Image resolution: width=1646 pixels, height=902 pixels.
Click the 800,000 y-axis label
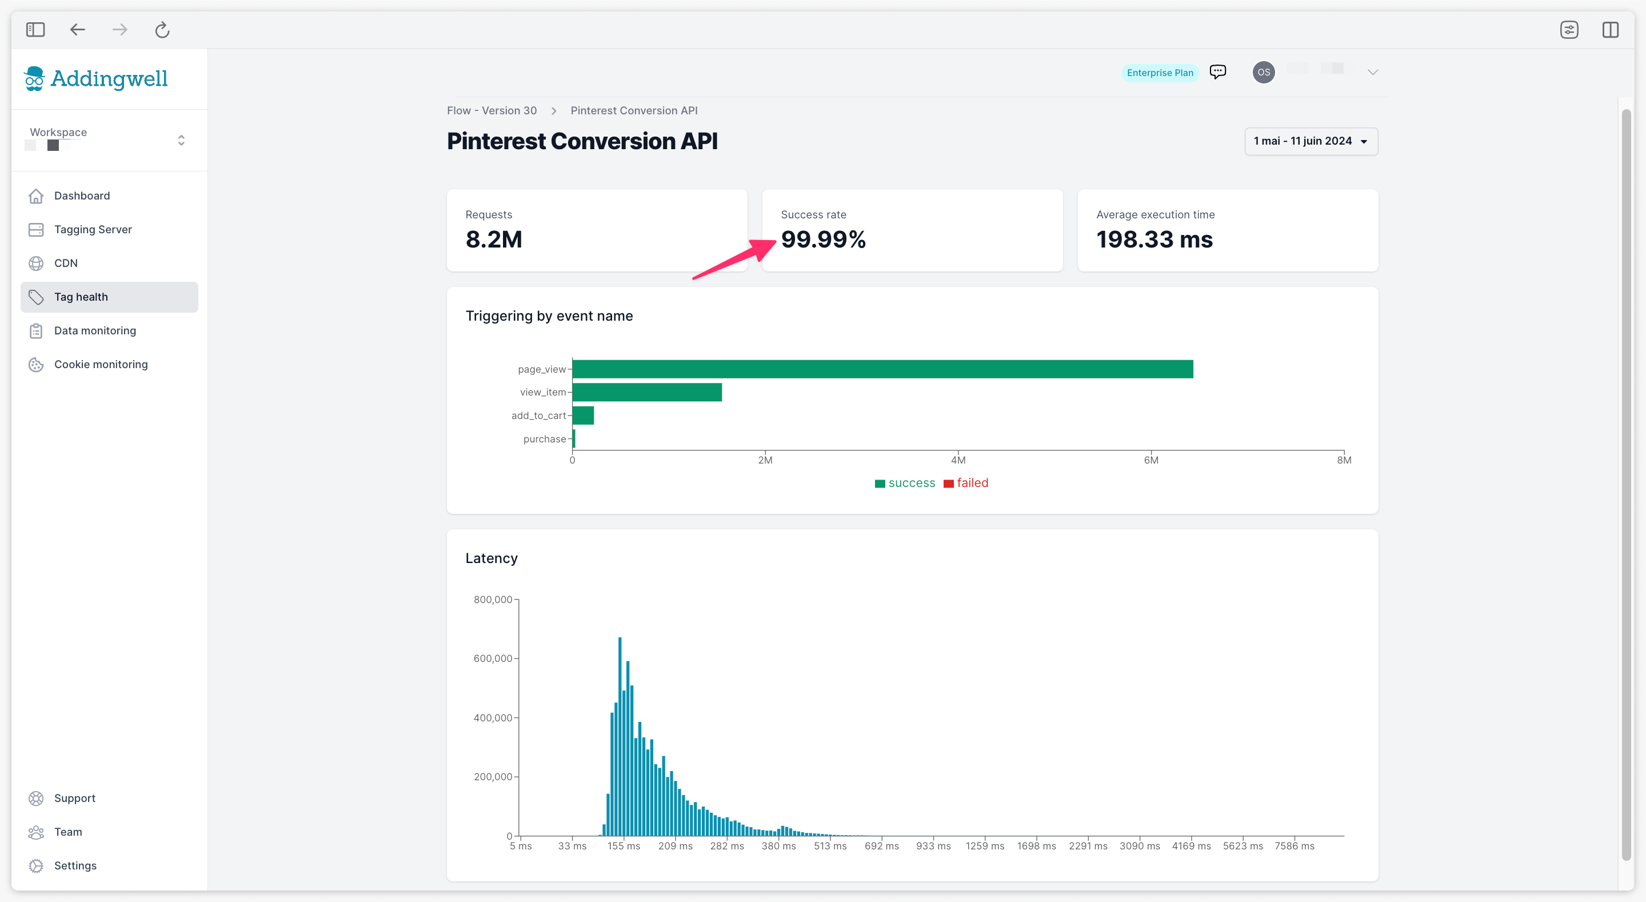tap(493, 600)
